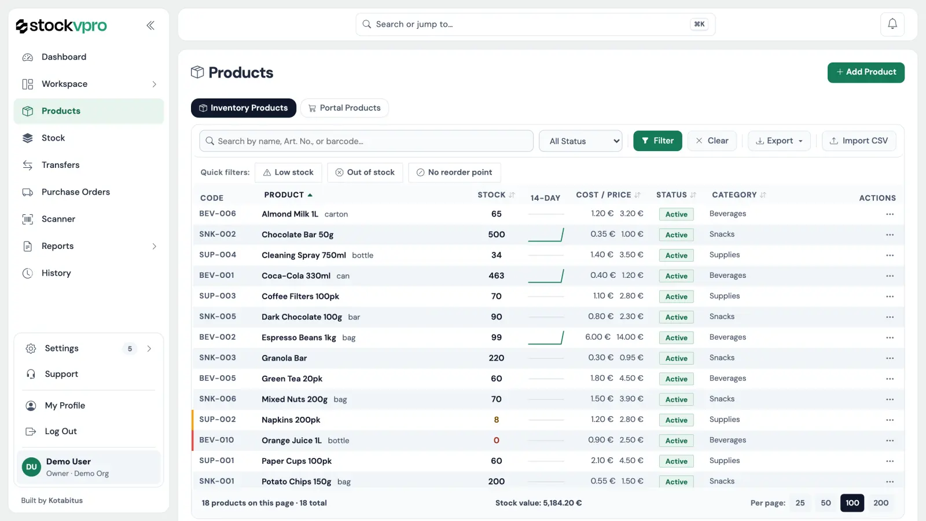Open actions menu for Espresso Beans 1kg

point(890,337)
